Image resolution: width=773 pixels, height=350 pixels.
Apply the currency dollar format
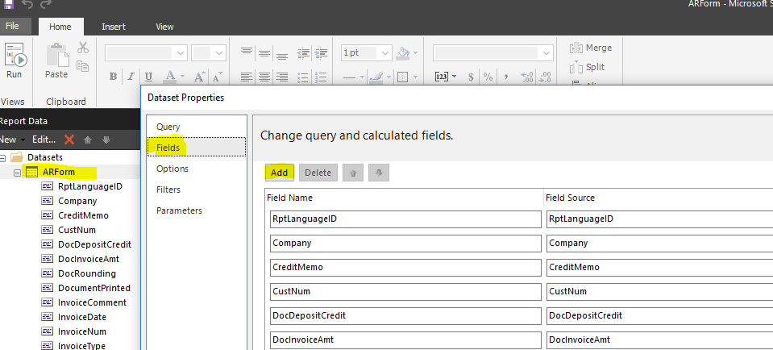tap(471, 77)
